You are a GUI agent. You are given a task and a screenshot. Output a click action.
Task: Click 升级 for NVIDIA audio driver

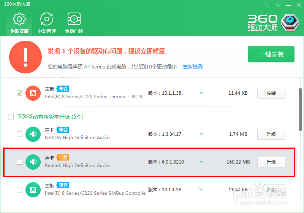point(271,134)
